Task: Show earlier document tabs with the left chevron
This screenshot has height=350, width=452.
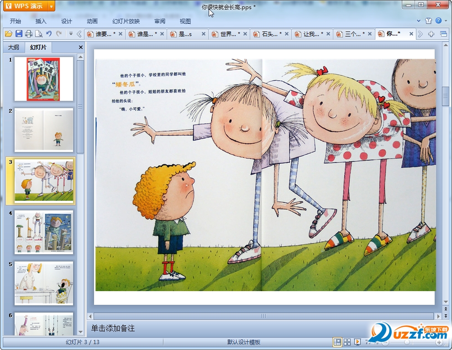Action: 79,34
